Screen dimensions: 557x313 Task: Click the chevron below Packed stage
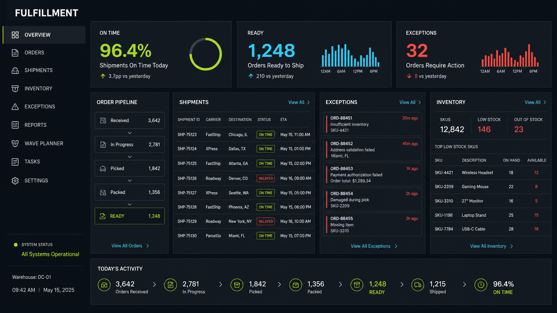click(130, 204)
